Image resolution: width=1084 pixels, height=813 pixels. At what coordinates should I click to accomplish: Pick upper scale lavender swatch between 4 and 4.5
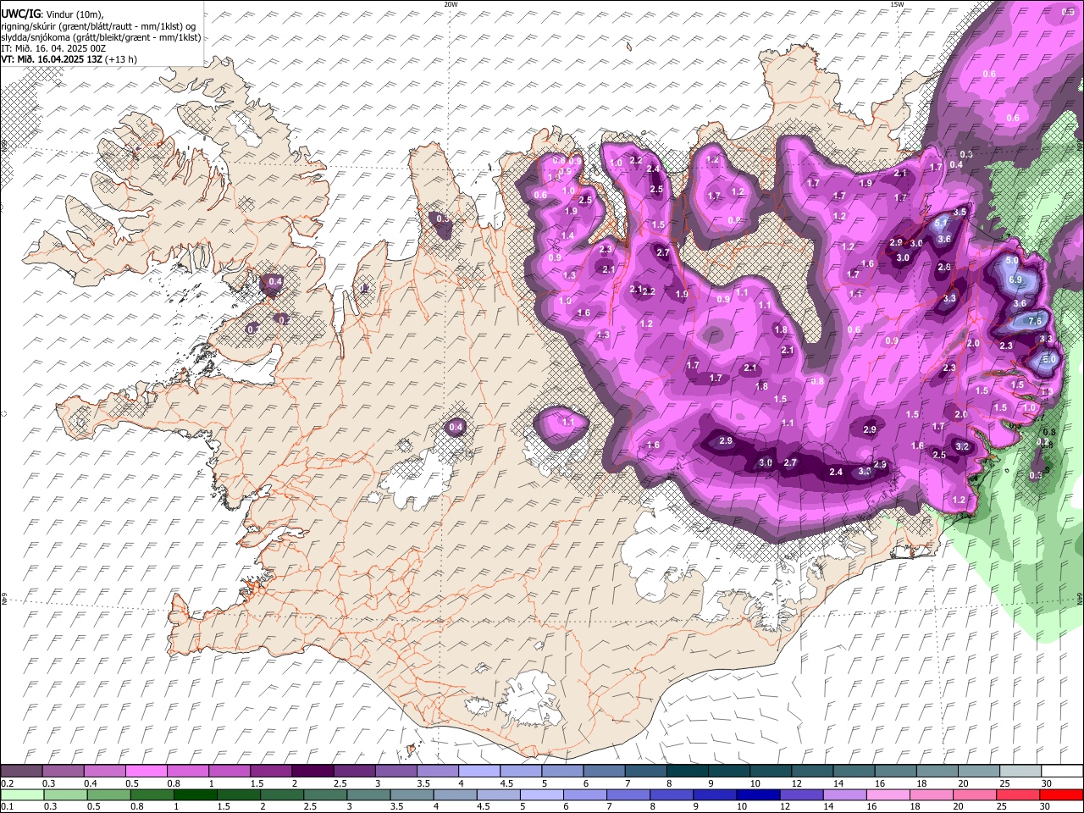(x=478, y=771)
